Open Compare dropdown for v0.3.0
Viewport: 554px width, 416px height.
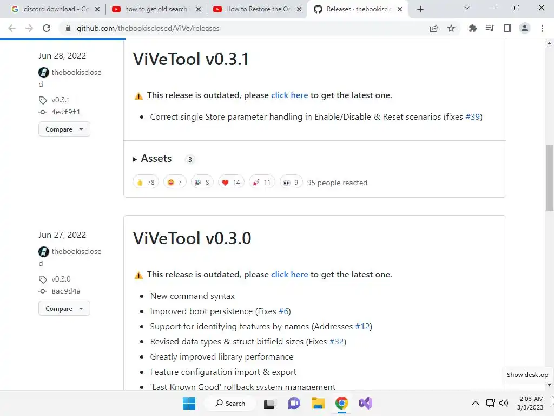pyautogui.click(x=64, y=308)
